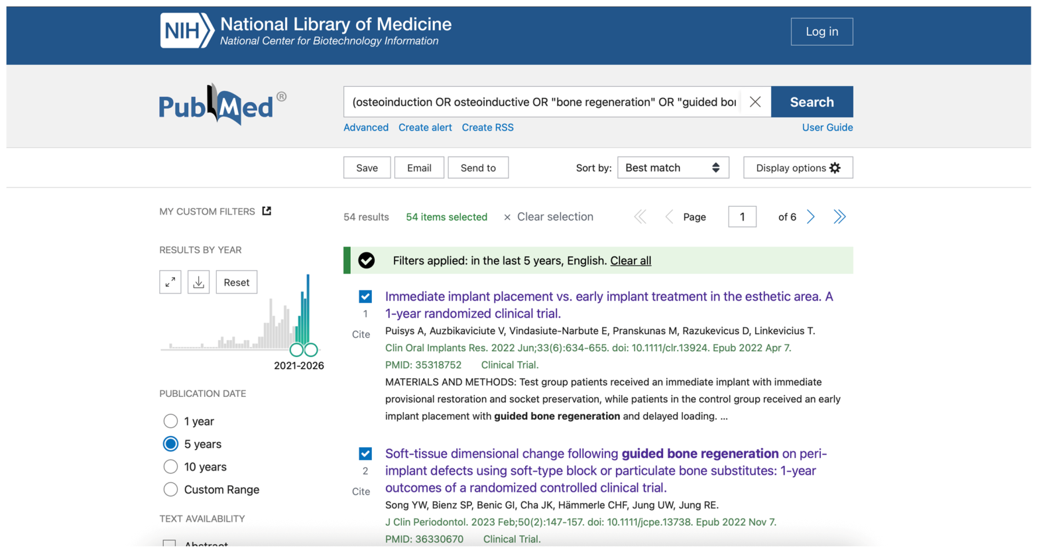Click Clear all filters link

click(x=631, y=260)
